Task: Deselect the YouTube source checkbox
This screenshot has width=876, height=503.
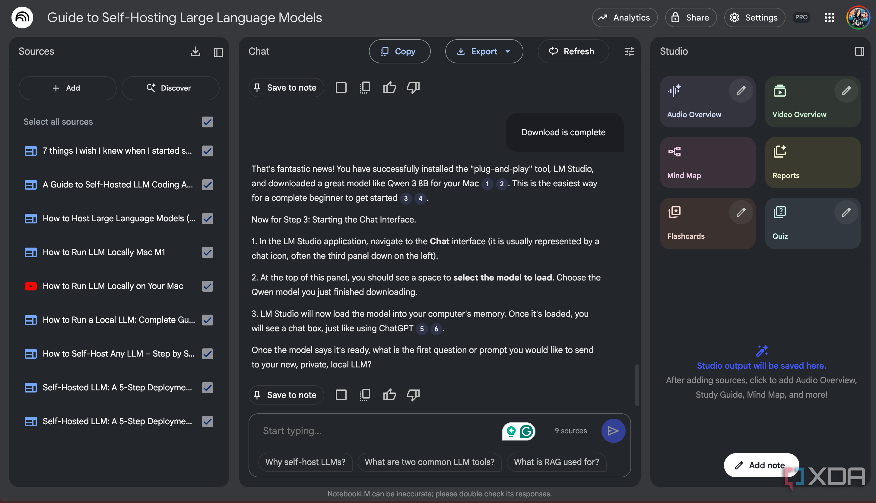Action: click(208, 286)
